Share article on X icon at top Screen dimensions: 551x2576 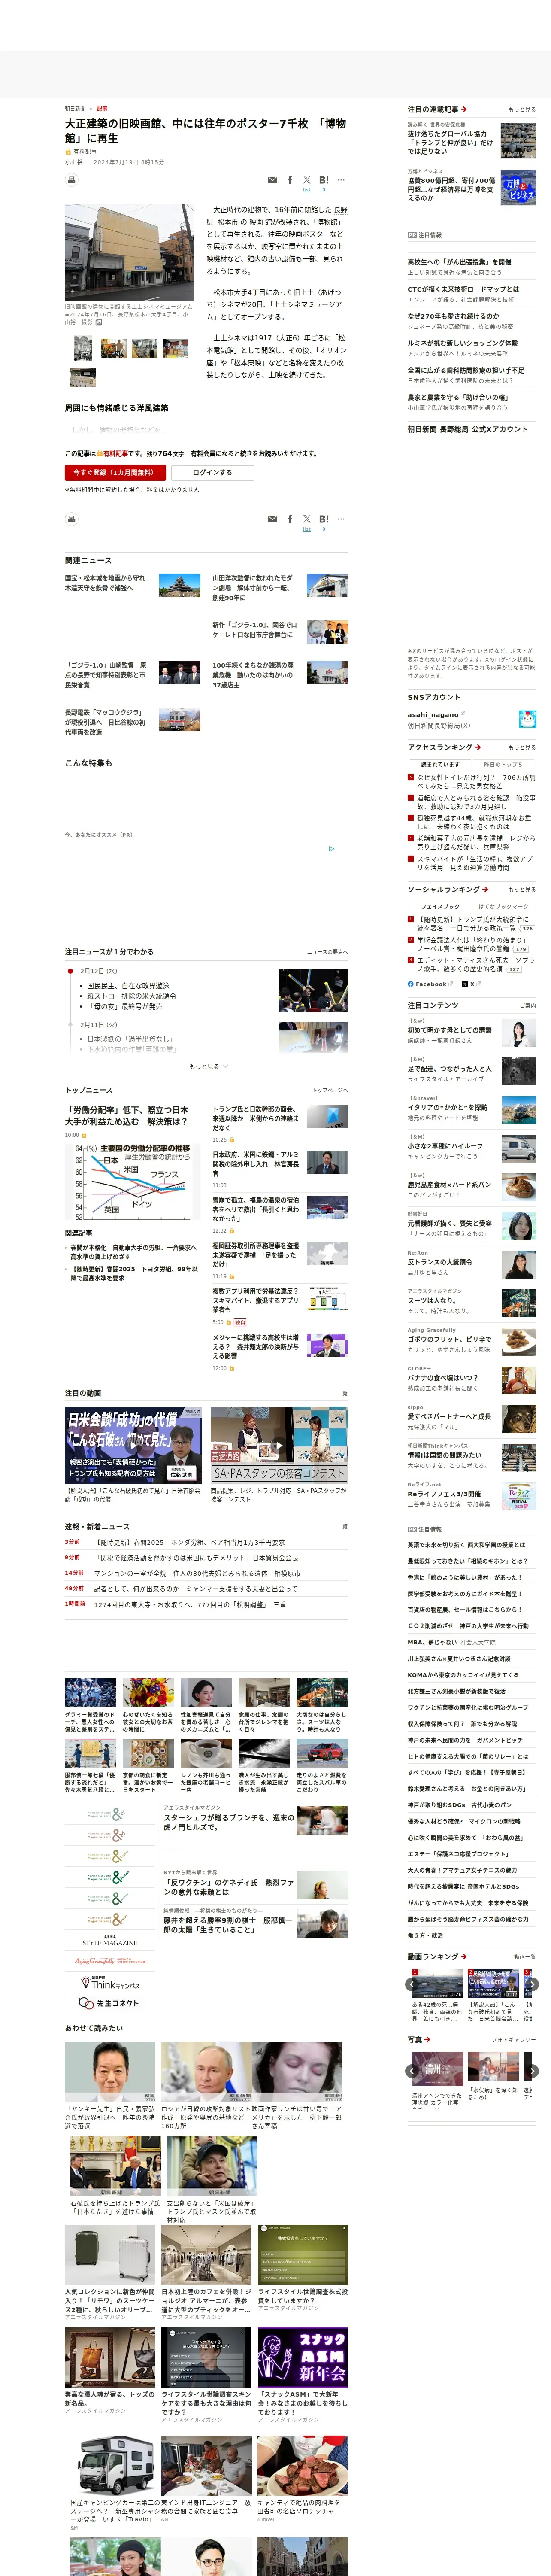tap(307, 180)
